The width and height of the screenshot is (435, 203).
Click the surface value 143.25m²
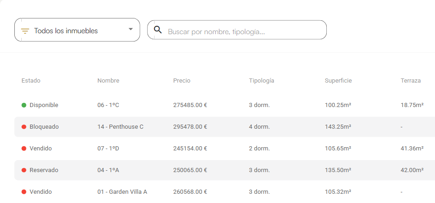pyautogui.click(x=338, y=127)
